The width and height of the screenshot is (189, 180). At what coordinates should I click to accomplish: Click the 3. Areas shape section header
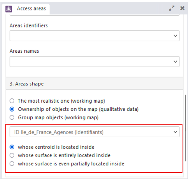pyautogui.click(x=94, y=84)
